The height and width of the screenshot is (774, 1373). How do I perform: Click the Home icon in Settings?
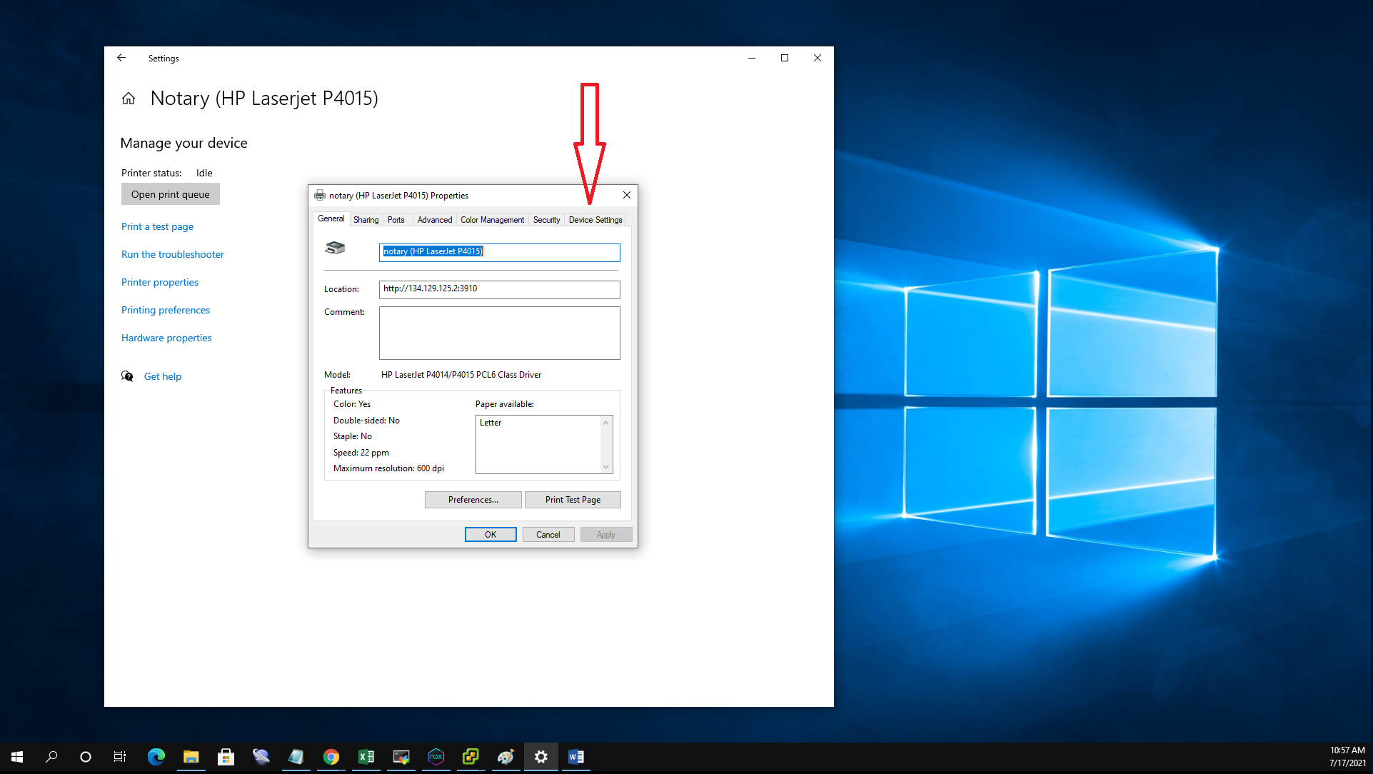click(129, 99)
